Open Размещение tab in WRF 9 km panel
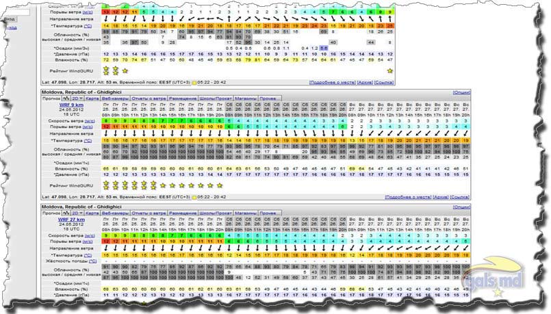 183,99
